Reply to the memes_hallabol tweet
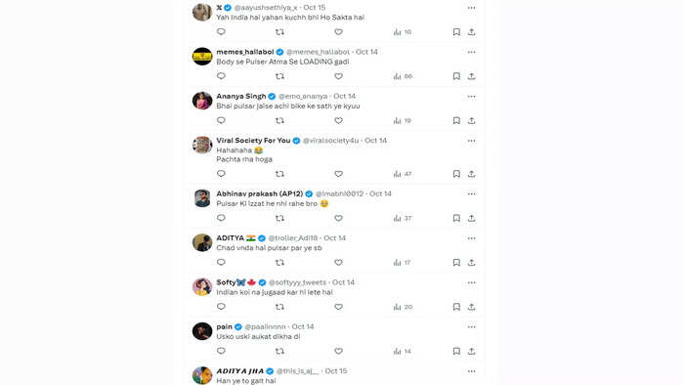This screenshot has height=385, width=684. click(x=221, y=76)
